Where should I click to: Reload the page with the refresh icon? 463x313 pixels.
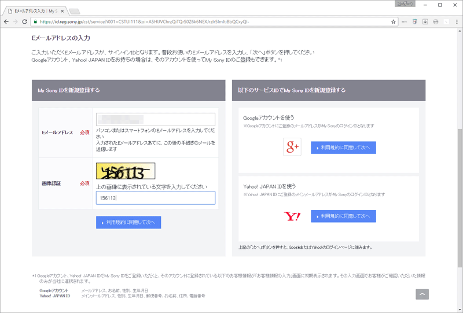point(25,21)
